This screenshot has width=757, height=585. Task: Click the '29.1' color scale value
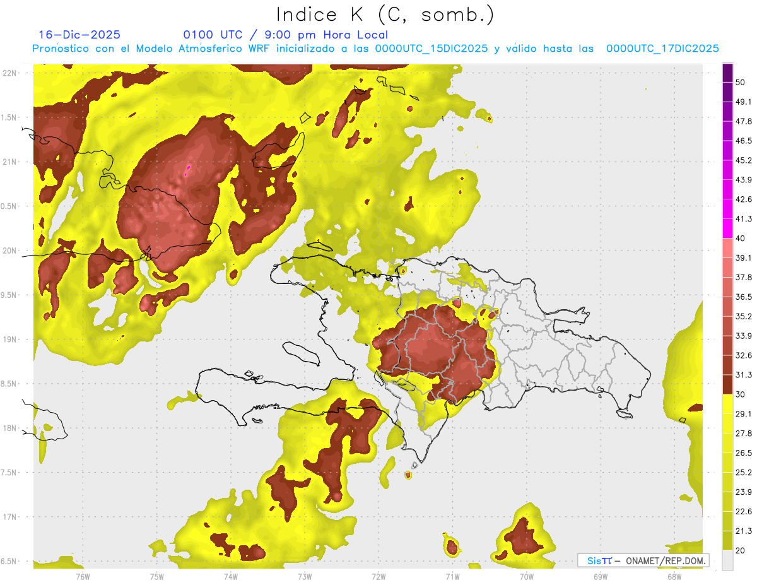[743, 413]
